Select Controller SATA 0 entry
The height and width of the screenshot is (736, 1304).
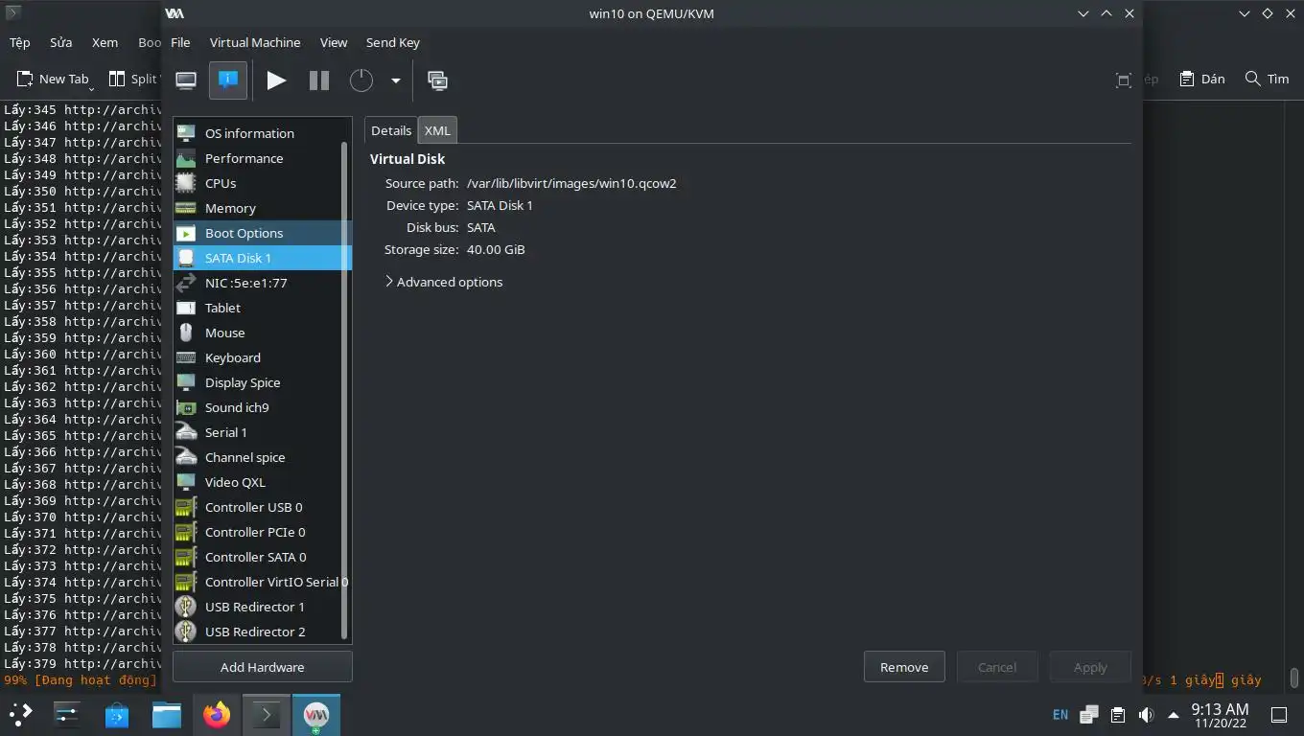(x=262, y=557)
